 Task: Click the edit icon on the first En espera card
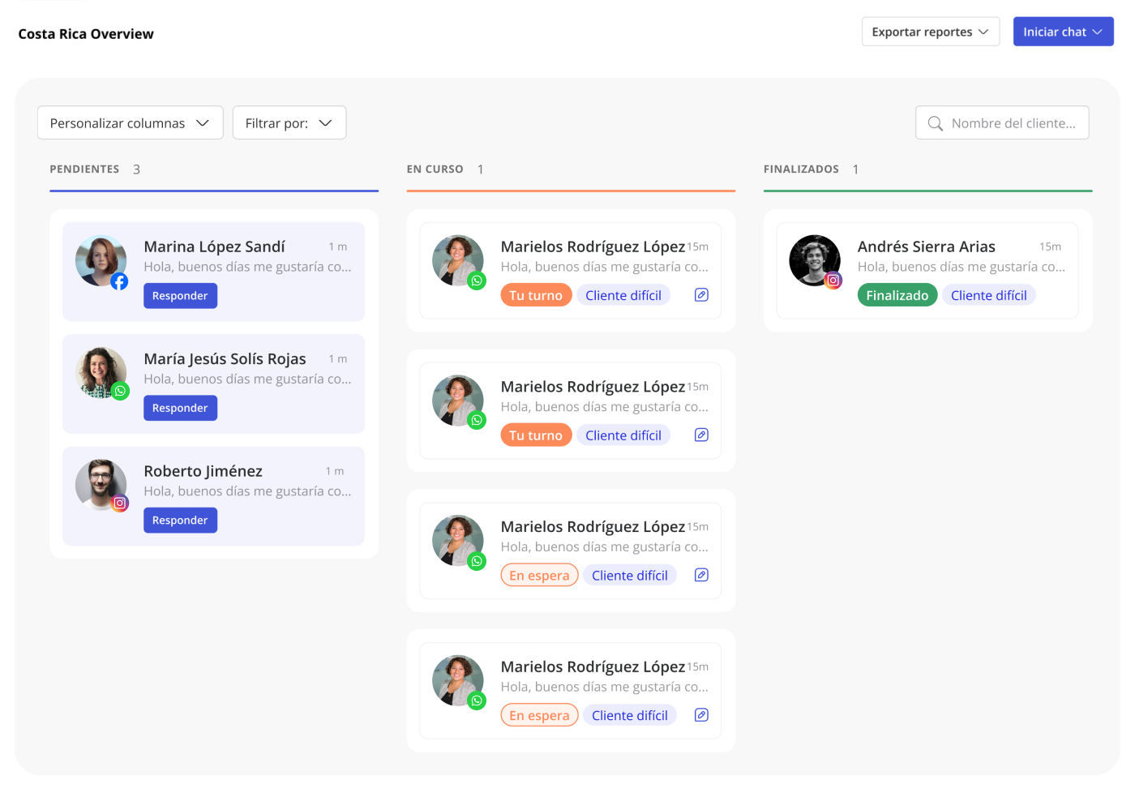click(701, 575)
